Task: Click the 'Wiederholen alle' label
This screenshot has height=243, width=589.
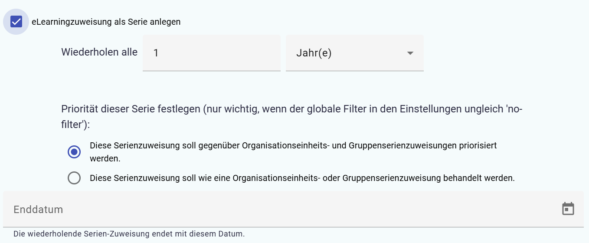Action: 99,53
